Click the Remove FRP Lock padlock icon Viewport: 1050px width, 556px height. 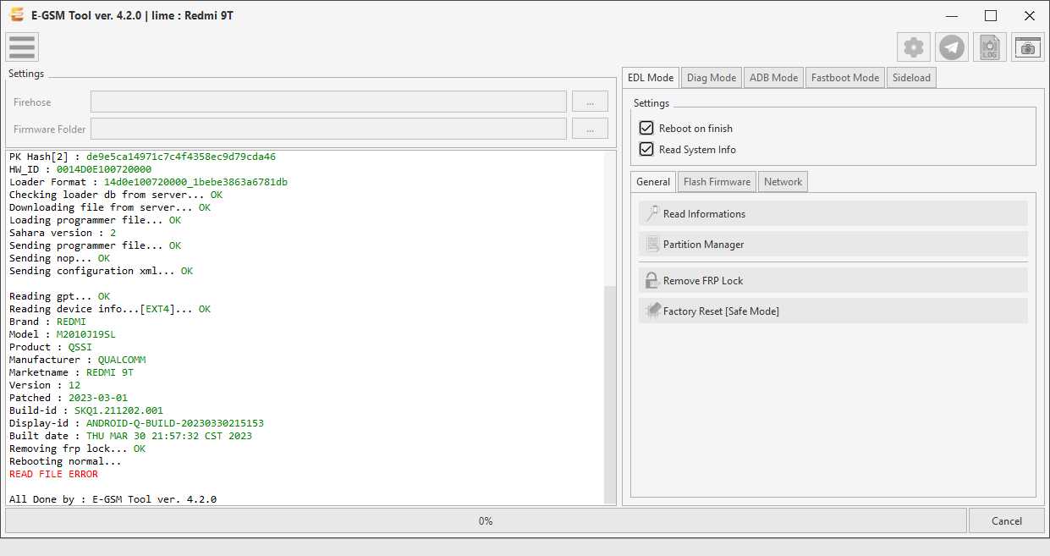[x=651, y=280]
